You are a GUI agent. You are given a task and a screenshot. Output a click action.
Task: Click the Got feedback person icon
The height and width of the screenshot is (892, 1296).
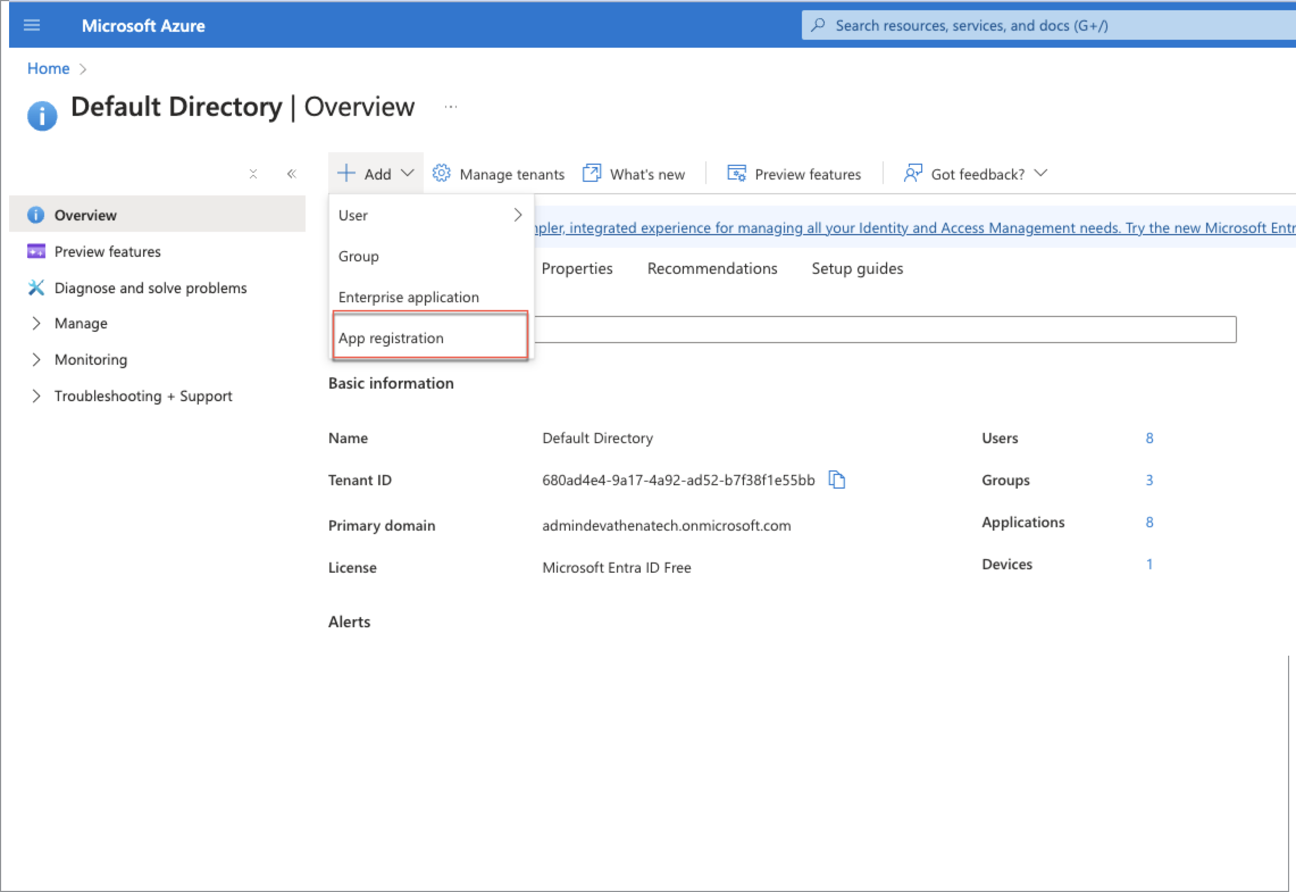(913, 173)
